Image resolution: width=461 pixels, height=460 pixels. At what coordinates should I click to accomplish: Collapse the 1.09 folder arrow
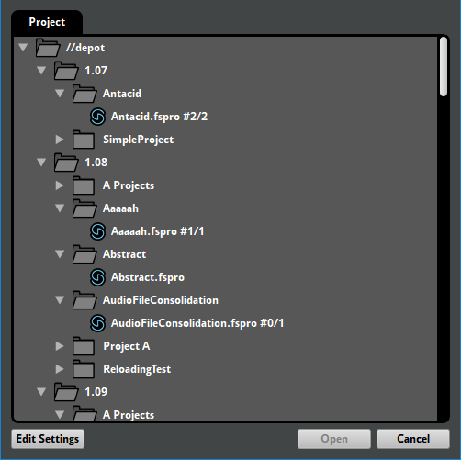(x=41, y=392)
